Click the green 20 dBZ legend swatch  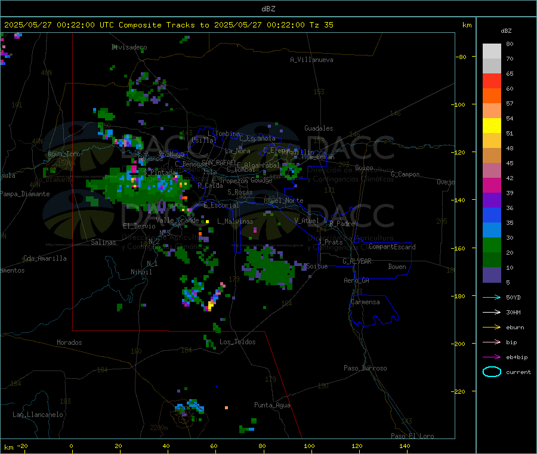click(x=492, y=245)
